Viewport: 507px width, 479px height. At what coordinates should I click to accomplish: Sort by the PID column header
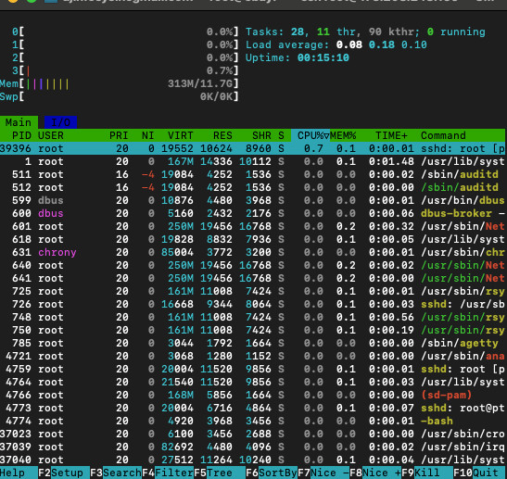(x=21, y=135)
